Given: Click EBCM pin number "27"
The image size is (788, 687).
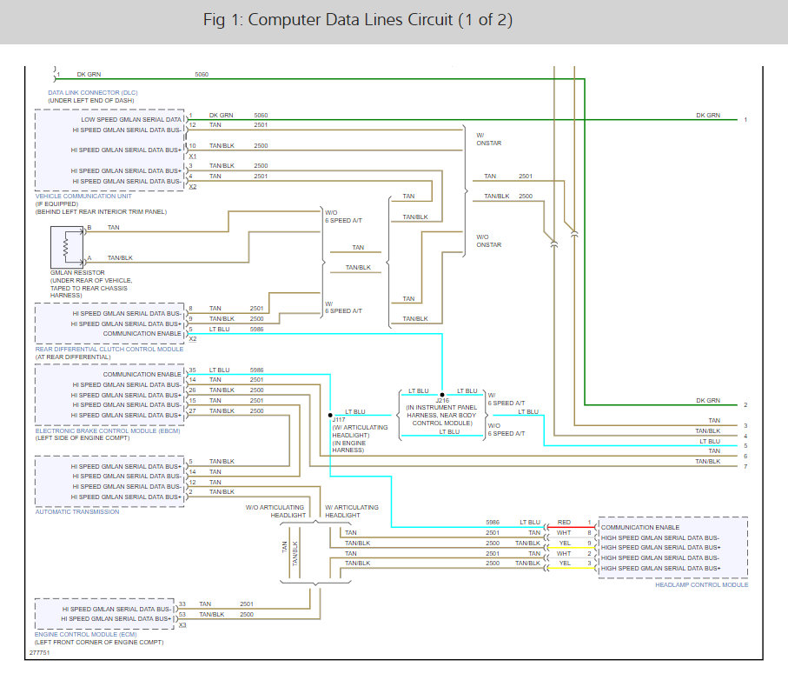Looking at the screenshot, I should tap(192, 410).
